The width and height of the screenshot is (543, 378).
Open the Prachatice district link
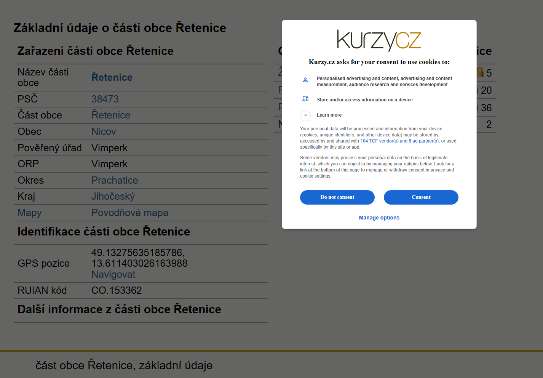[x=115, y=180]
